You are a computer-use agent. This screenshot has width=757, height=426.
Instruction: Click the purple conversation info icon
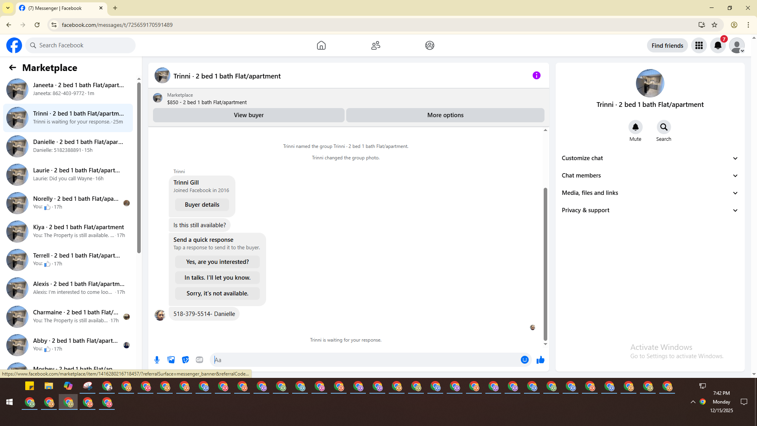click(x=536, y=75)
